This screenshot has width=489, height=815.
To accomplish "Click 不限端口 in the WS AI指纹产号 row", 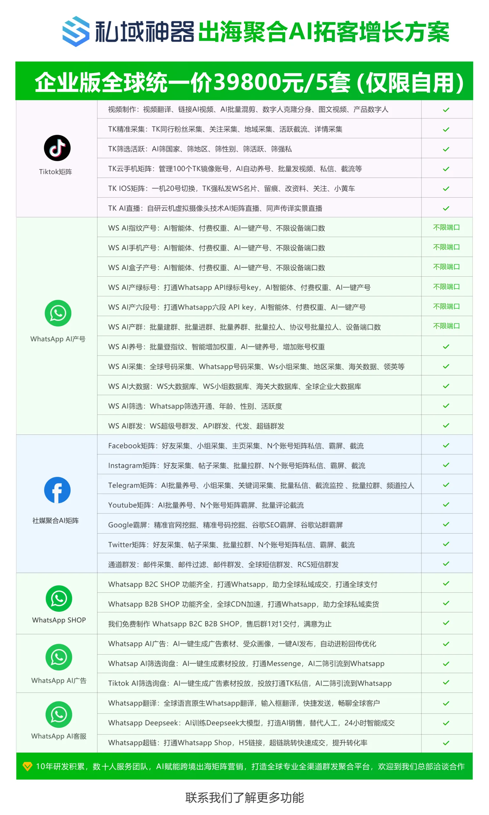I will 446,227.
